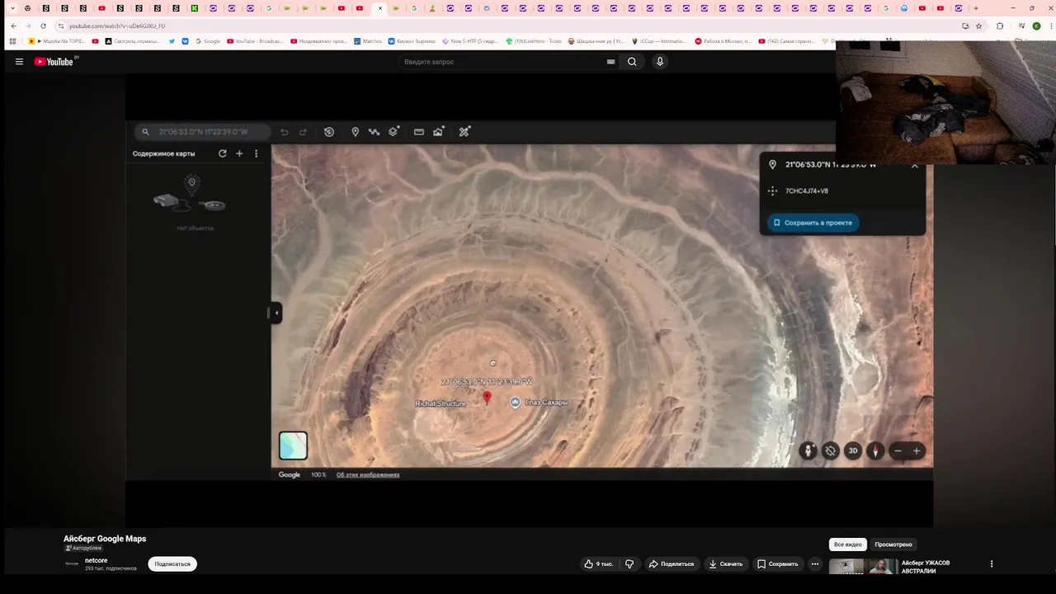Click the Сохранить save button under video
Viewport: 1056px width, 594px height.
click(x=778, y=564)
